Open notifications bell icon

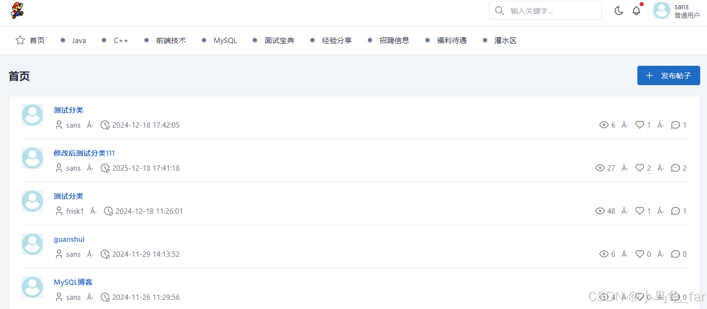636,11
